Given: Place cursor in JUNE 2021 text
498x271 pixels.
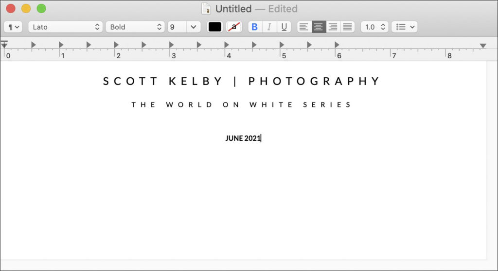Looking at the screenshot, I should (x=243, y=138).
